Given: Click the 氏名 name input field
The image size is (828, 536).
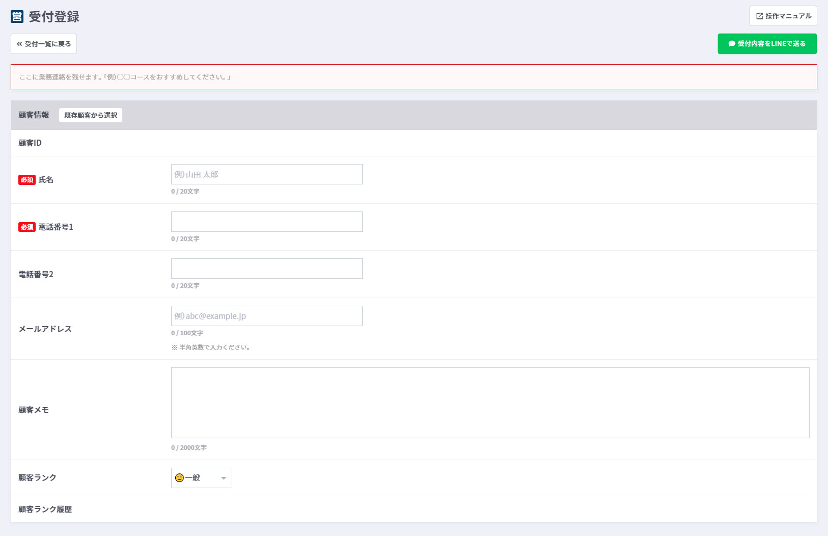Looking at the screenshot, I should tap(266, 174).
